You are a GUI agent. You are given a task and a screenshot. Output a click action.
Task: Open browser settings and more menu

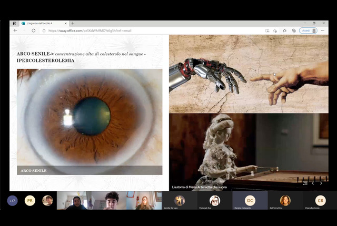pos(323,30)
